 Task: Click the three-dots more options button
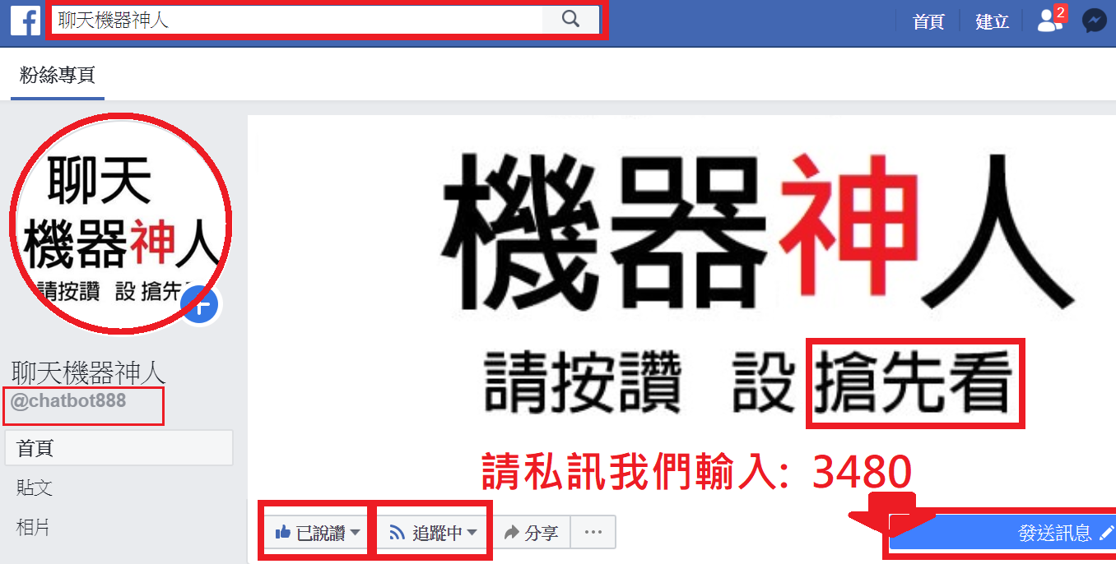593,533
